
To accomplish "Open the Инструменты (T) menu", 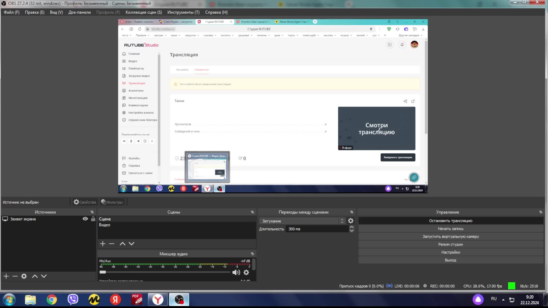I will pyautogui.click(x=183, y=12).
